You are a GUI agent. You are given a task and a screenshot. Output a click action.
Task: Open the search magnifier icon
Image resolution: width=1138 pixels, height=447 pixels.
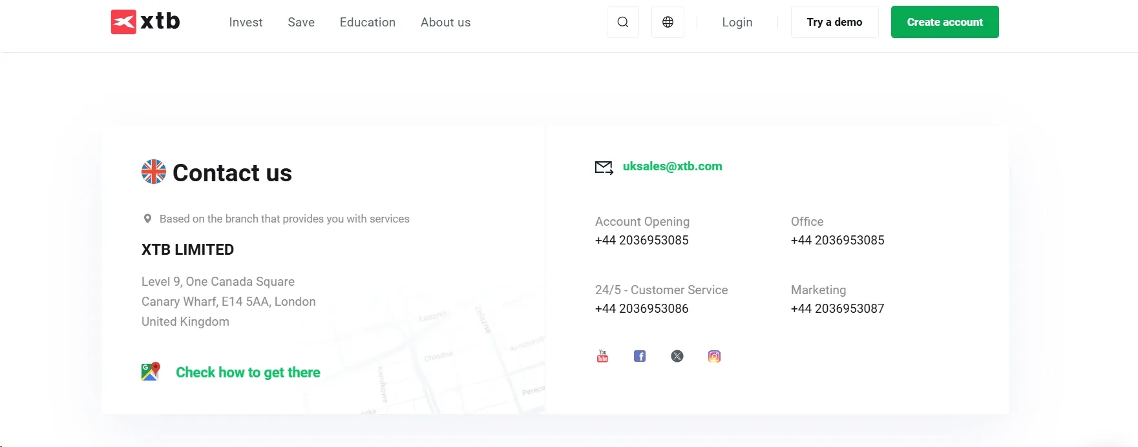tap(623, 22)
